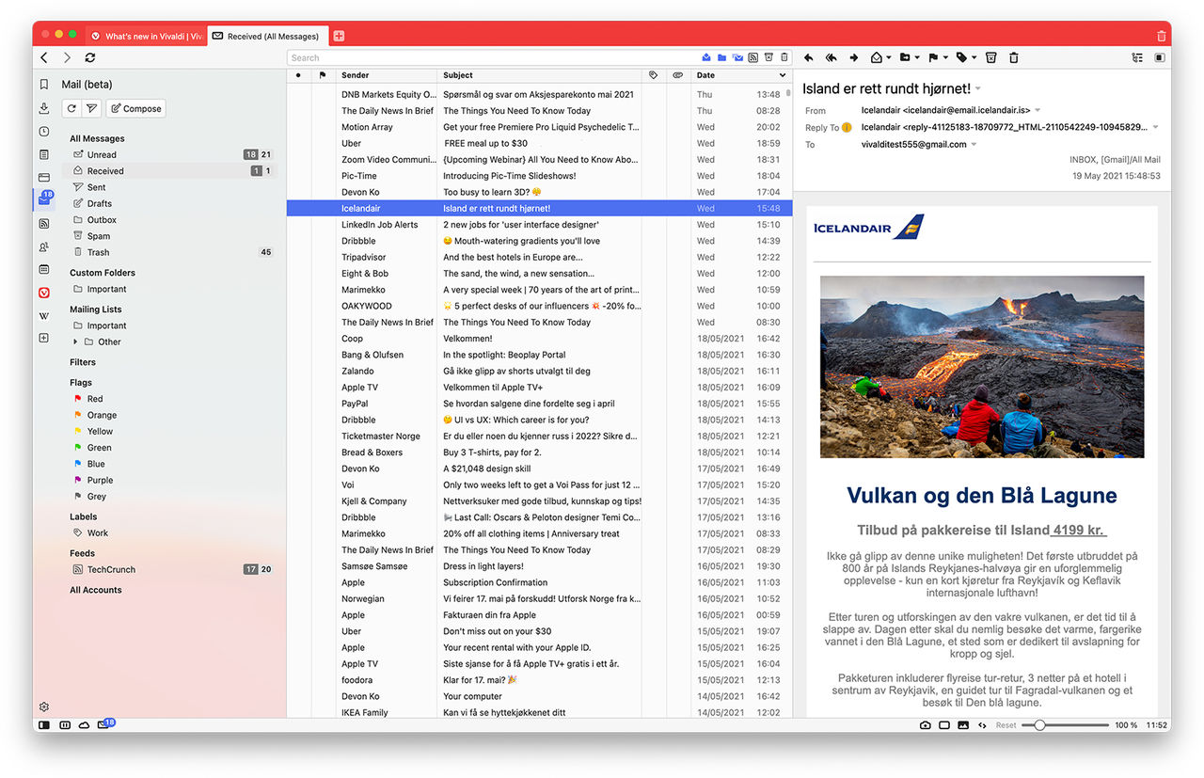Viewport: 1204px width, 778px height.
Task: Open page actions code icon in the status bar
Action: tap(982, 725)
